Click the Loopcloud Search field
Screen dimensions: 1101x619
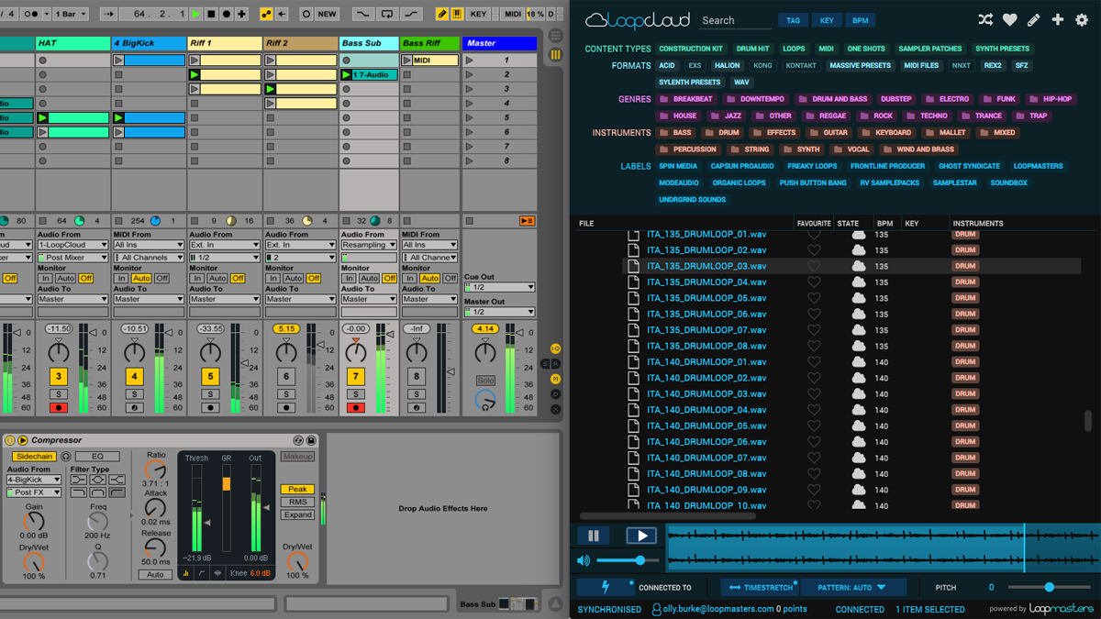tap(736, 21)
